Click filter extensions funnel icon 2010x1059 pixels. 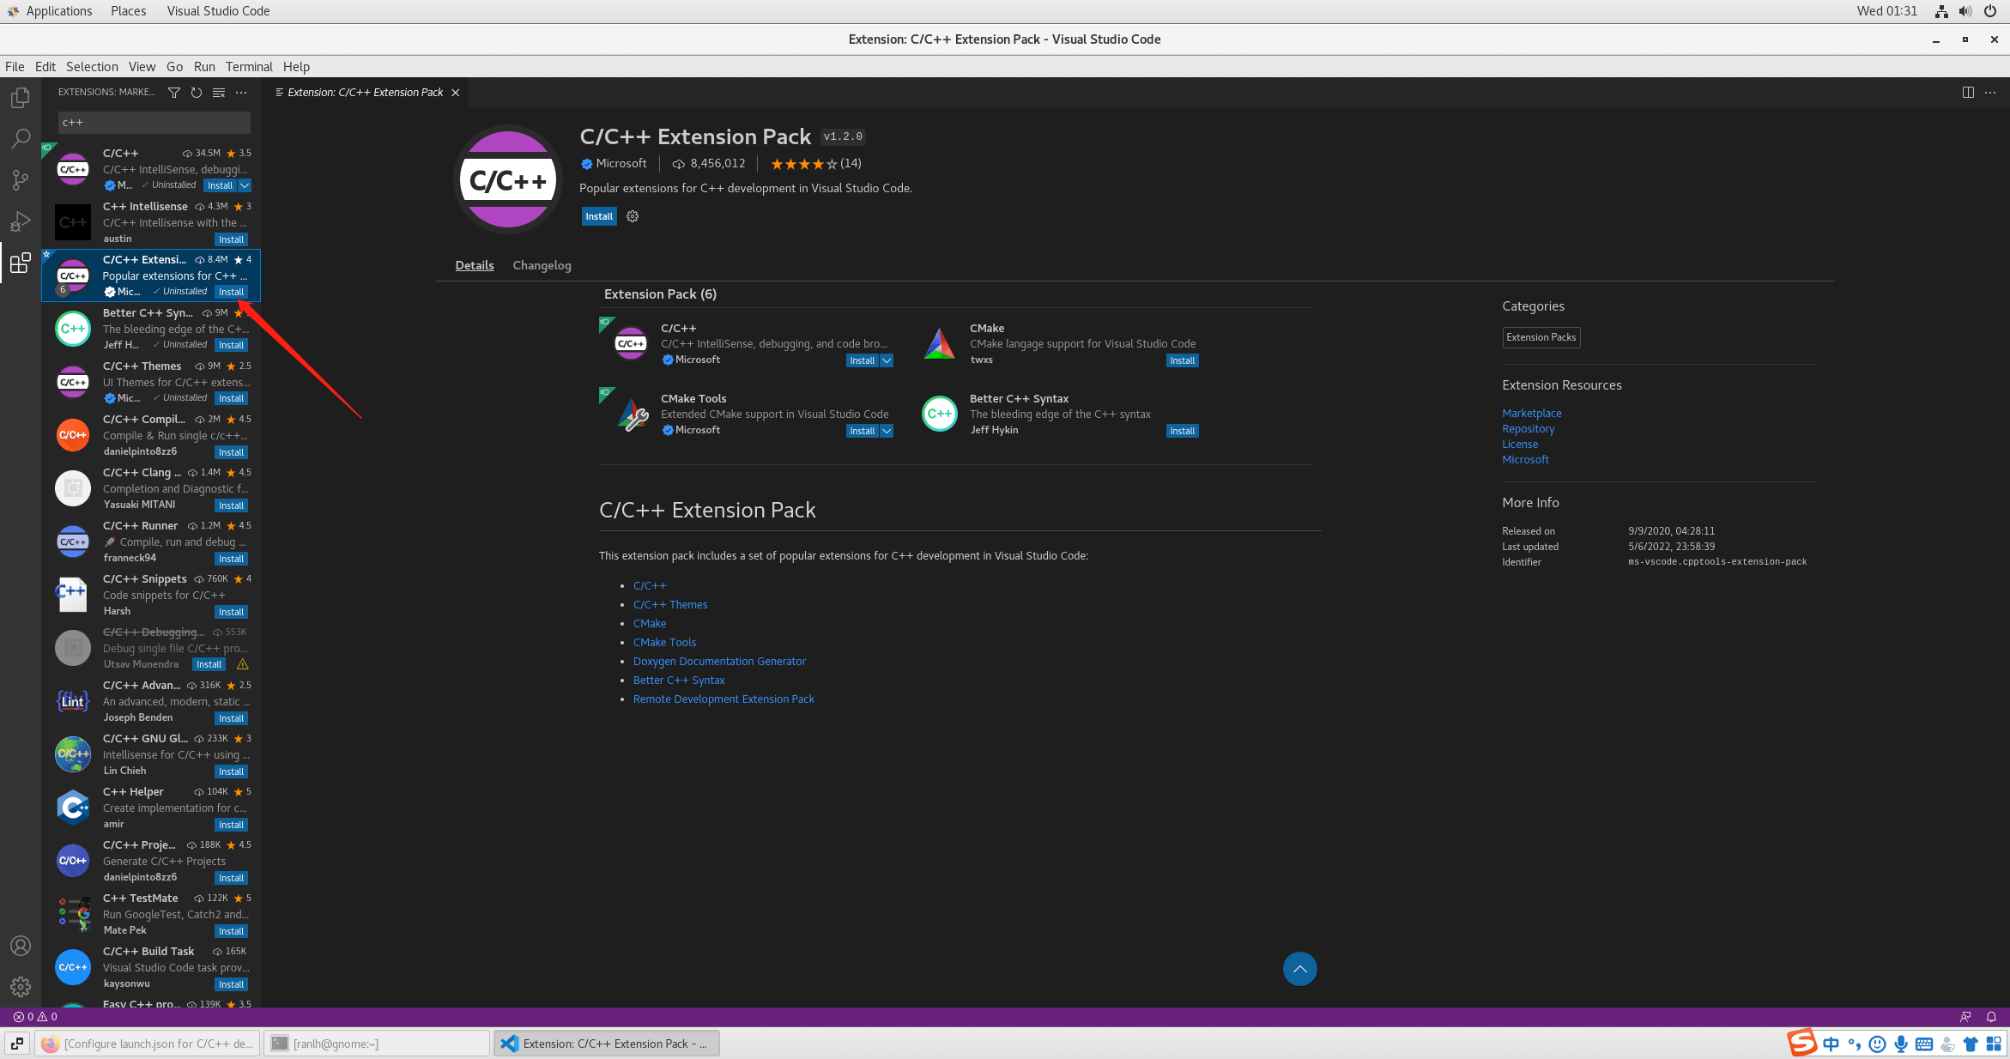pos(174,93)
